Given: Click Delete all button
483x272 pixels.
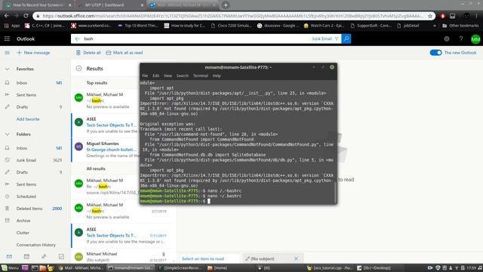Looking at the screenshot, I should 88,53.
